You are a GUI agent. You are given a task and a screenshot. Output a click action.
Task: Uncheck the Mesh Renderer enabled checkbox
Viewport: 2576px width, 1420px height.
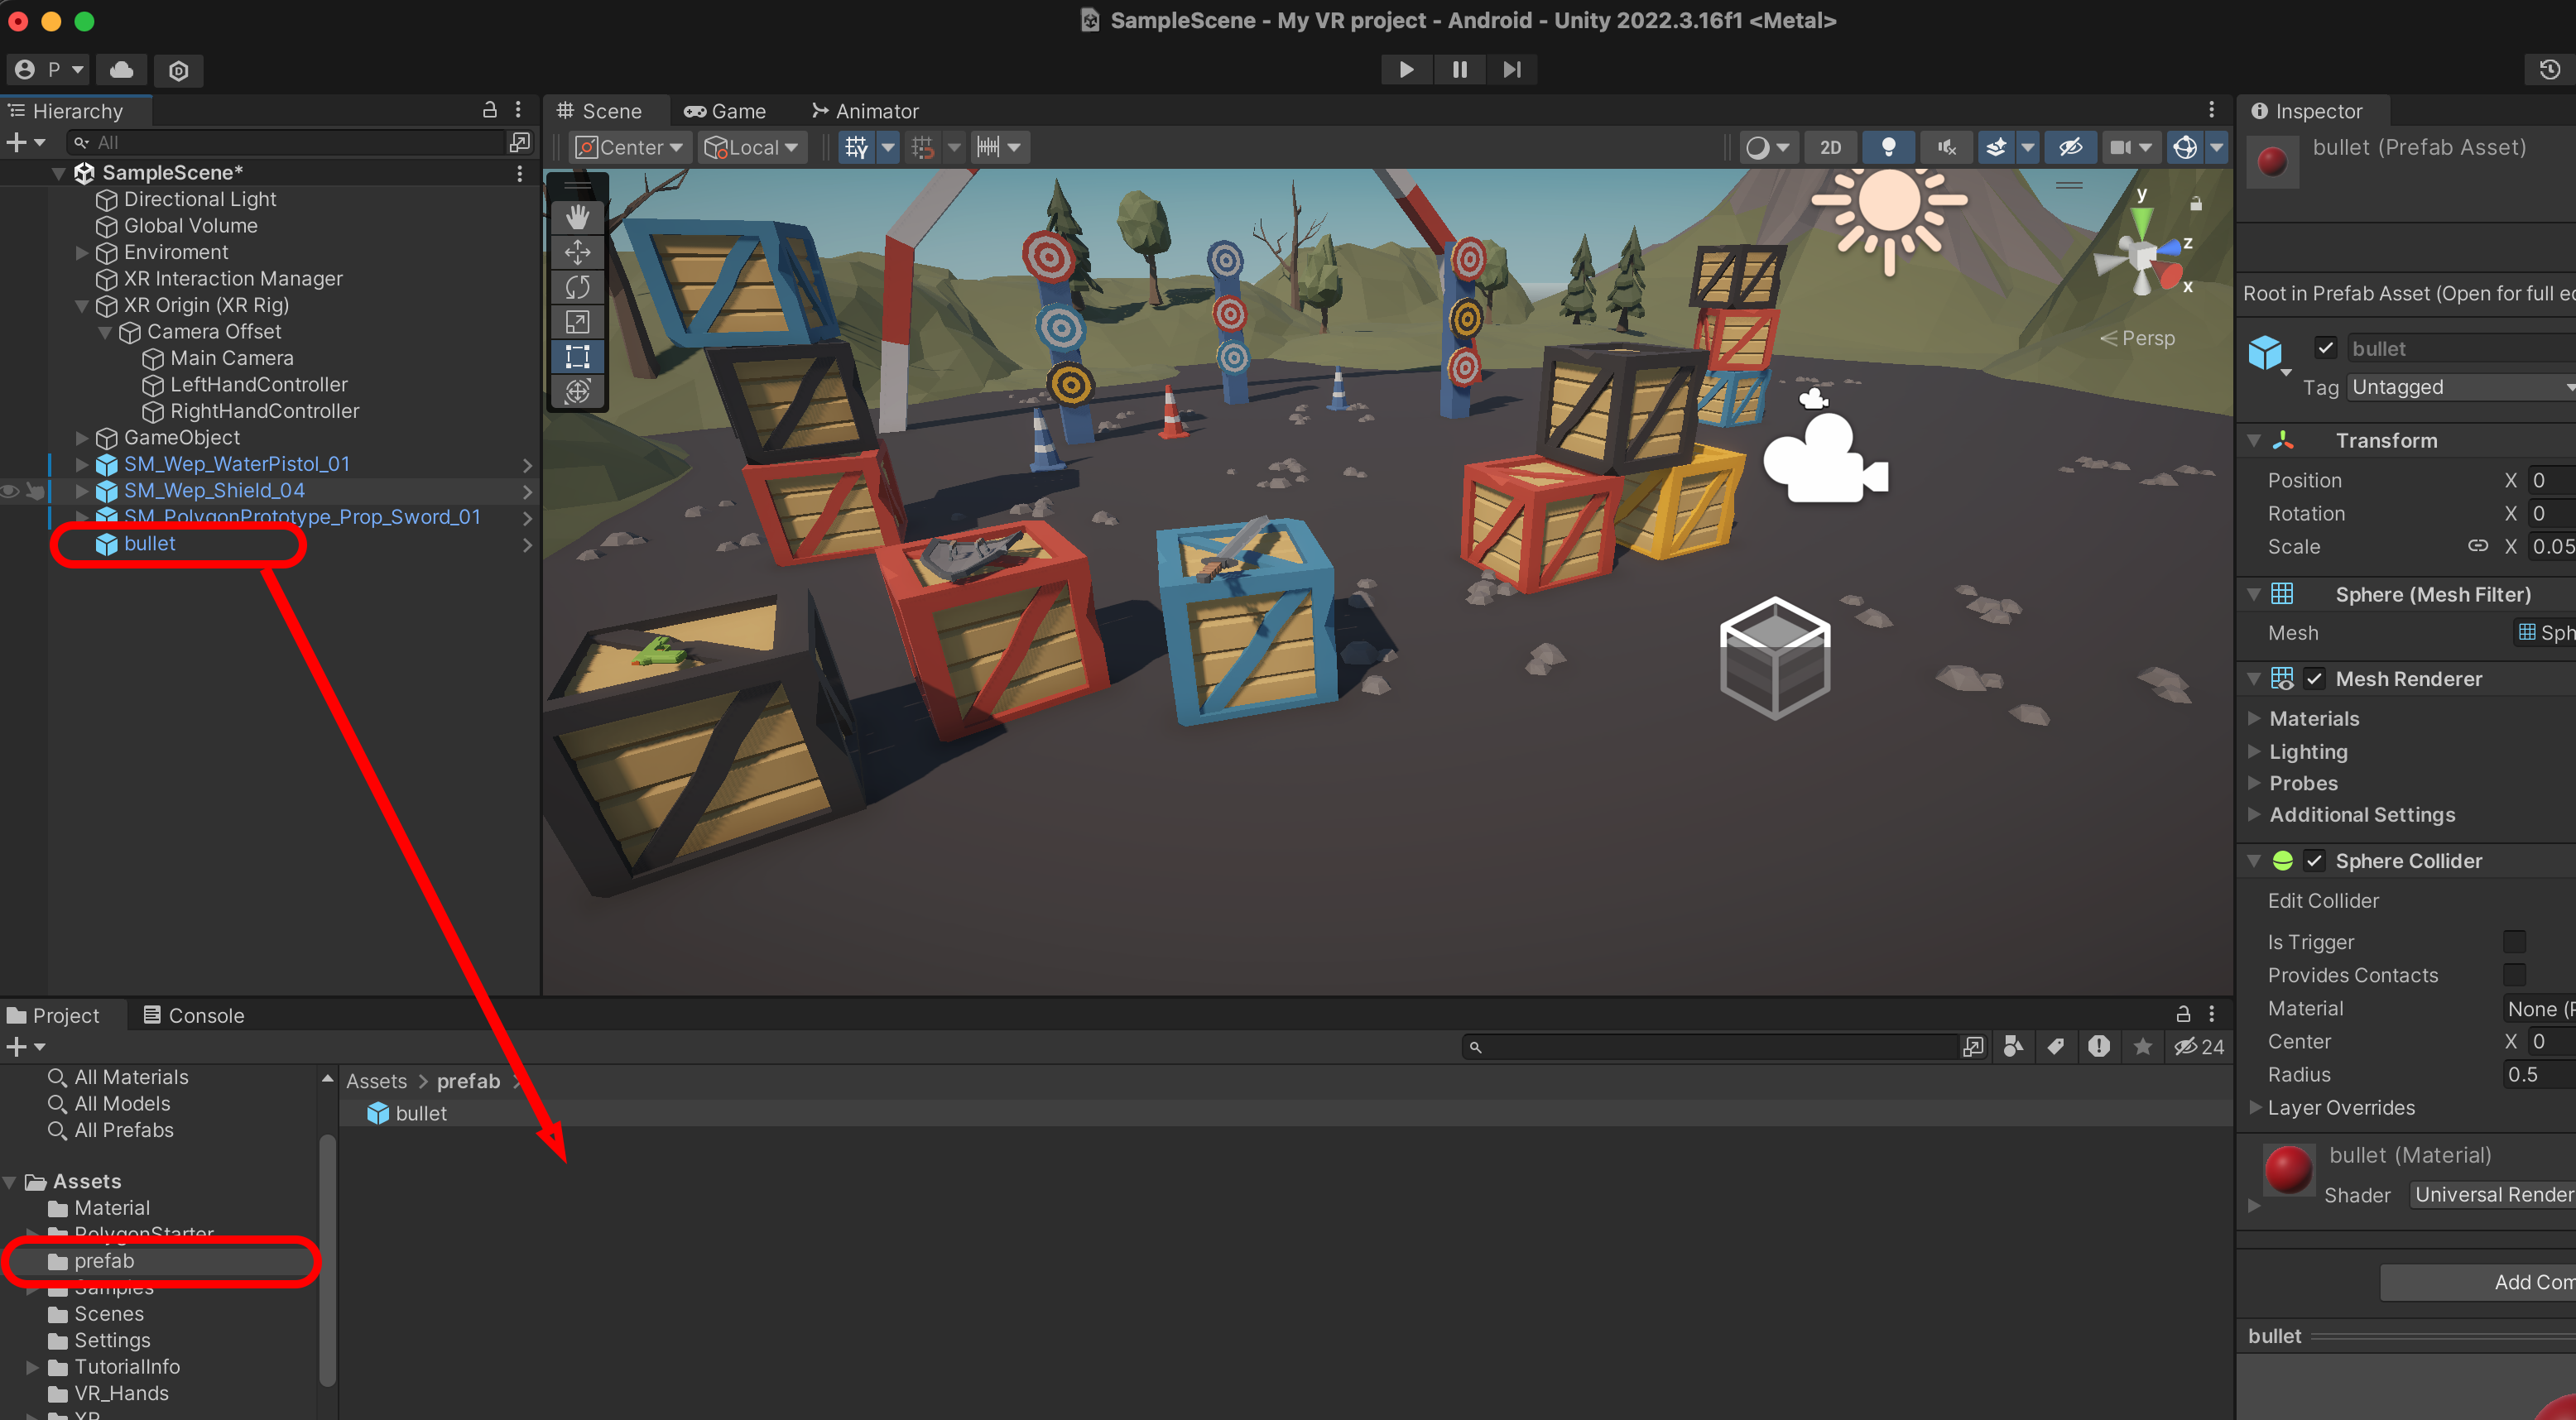[2314, 679]
